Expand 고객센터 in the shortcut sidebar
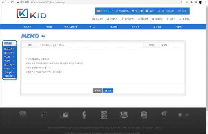 click(x=9, y=73)
